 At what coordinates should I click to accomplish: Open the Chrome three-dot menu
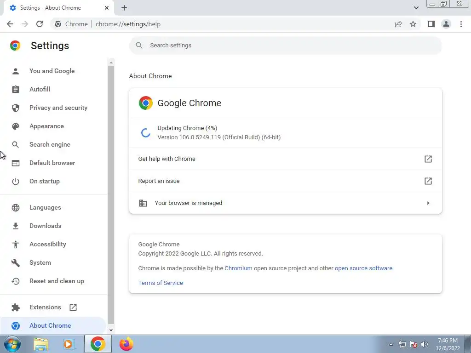pyautogui.click(x=461, y=24)
